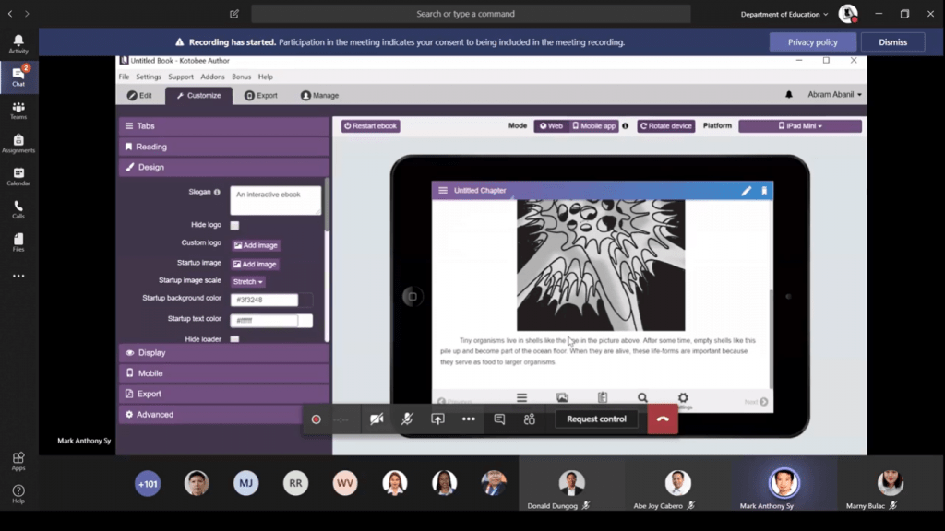
Task: Add image for Custom logo
Action: pos(256,245)
